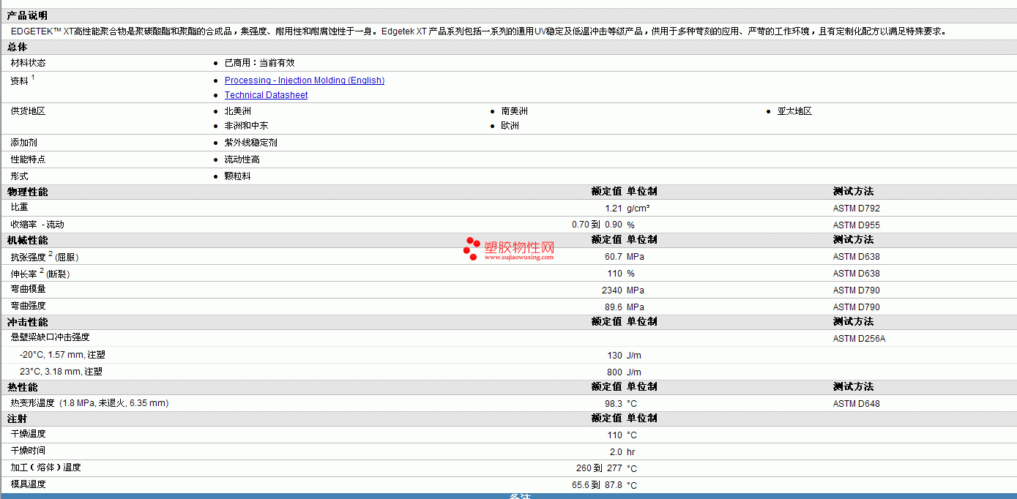Select the 弯曲强度 row label

[x=28, y=306]
